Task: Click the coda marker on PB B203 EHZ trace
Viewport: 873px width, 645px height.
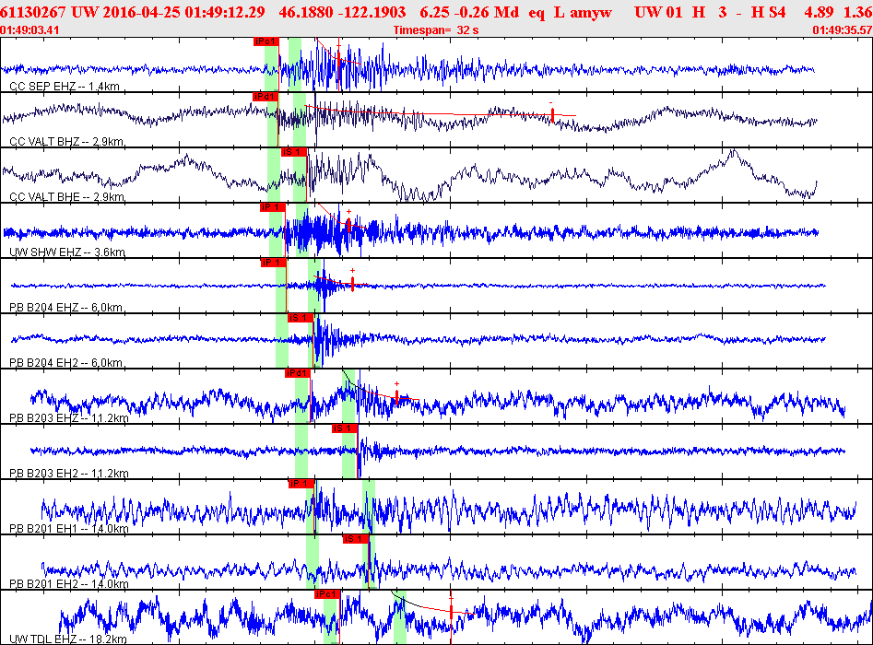Action: (x=397, y=396)
